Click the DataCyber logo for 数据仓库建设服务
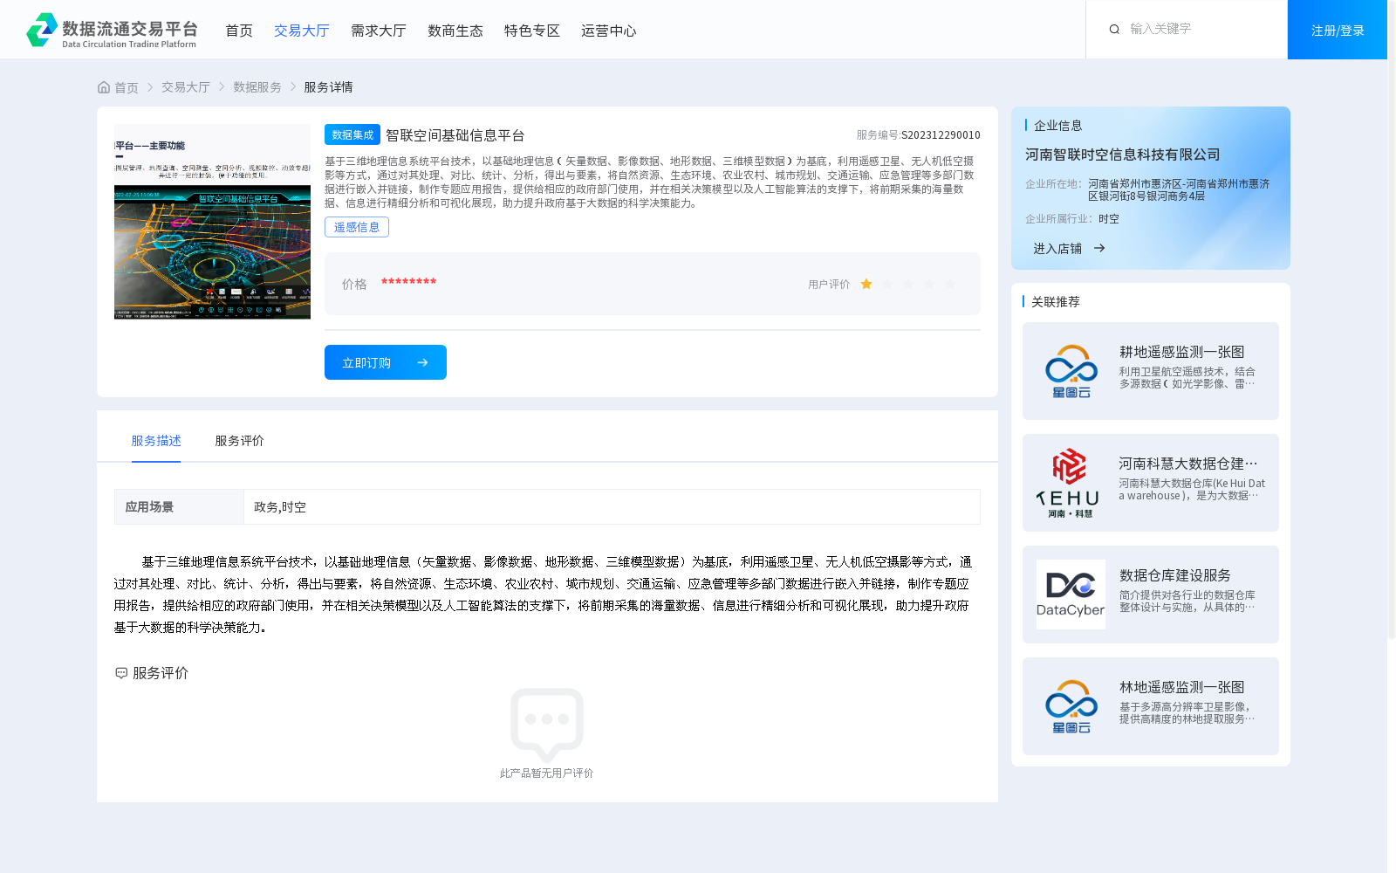Viewport: 1396px width, 873px height. pos(1071,595)
